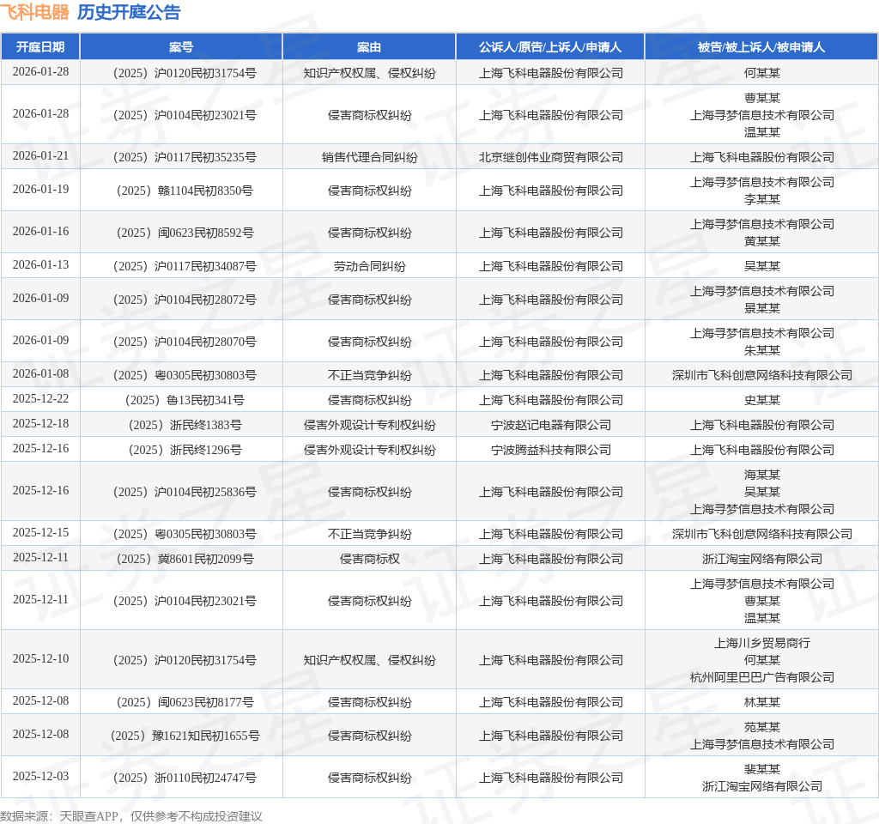Select case number （2025）冀8601民初2099号
The image size is (879, 824).
click(185, 559)
